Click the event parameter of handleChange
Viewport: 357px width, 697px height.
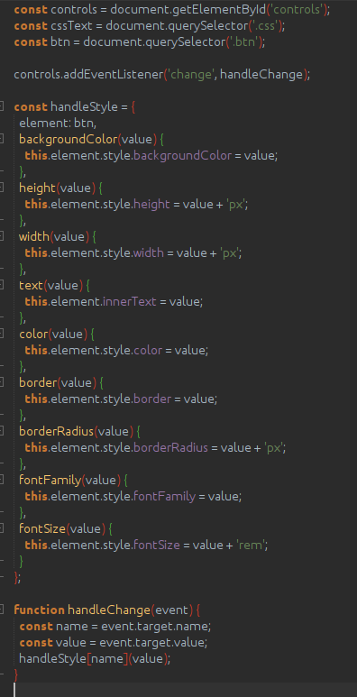pos(171,610)
